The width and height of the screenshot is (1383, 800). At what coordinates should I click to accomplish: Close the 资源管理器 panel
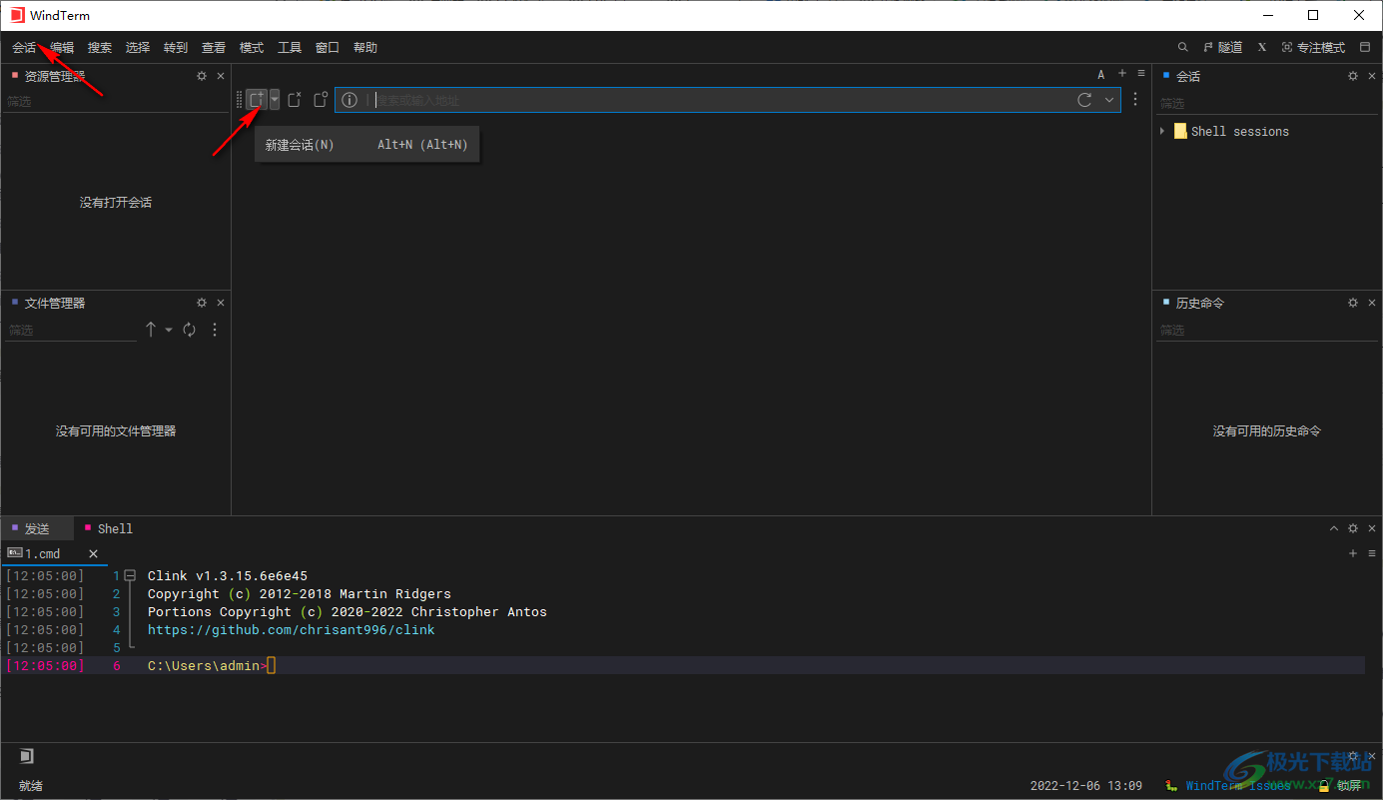click(221, 76)
